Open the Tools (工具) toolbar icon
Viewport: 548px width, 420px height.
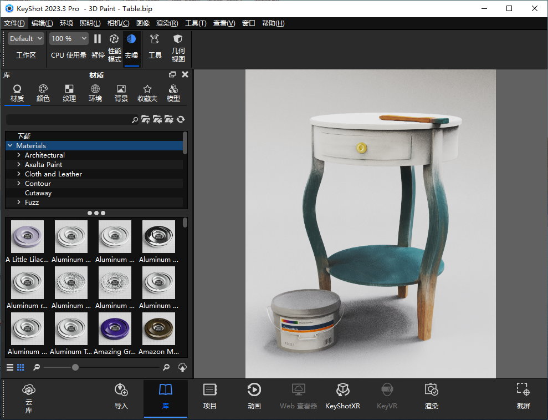click(x=155, y=46)
